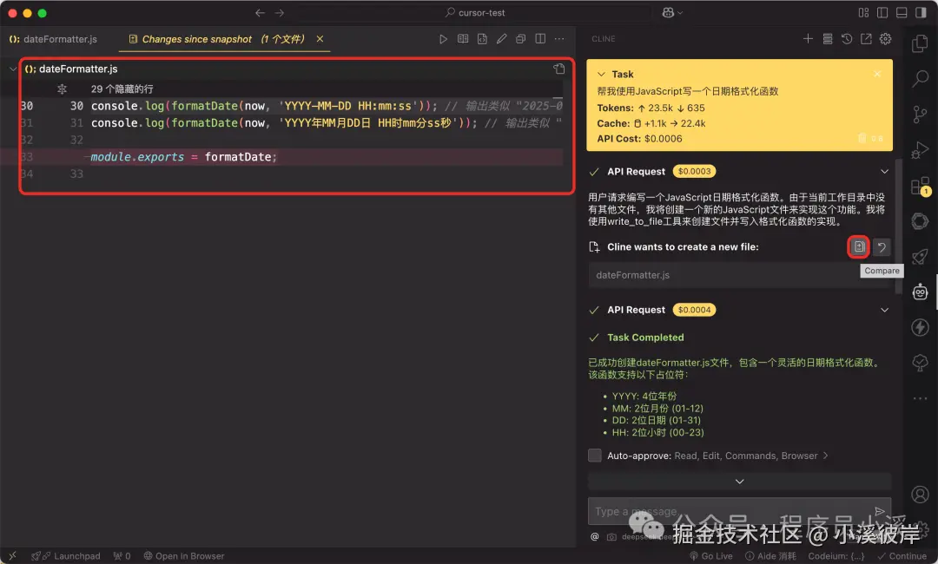Click the Compare checkpoint icon

[x=859, y=247]
